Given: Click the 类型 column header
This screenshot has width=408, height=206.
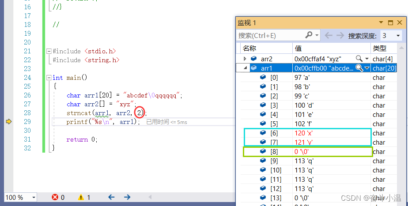Looking at the screenshot, I should [384, 49].
